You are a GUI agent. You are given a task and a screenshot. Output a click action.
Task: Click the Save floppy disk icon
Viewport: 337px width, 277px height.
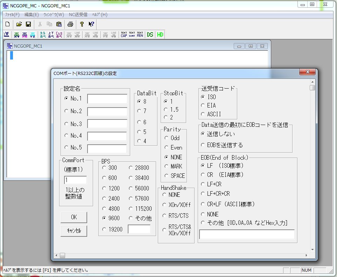coord(28,24)
